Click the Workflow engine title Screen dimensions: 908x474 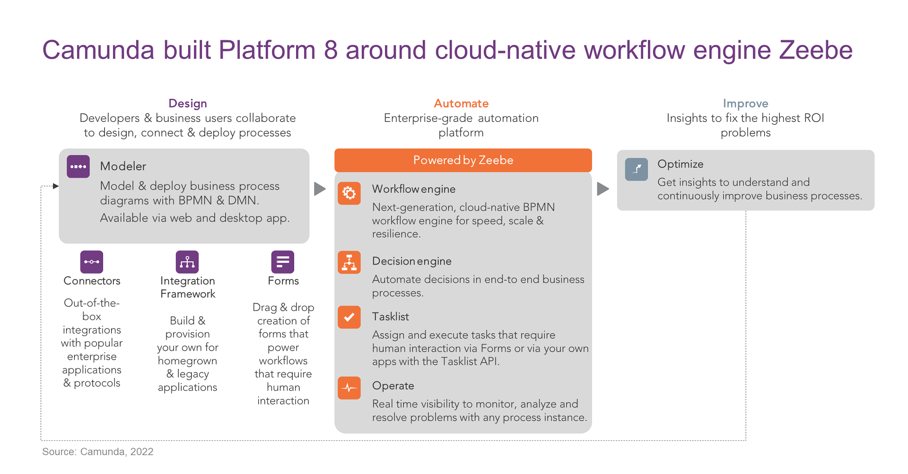414,189
